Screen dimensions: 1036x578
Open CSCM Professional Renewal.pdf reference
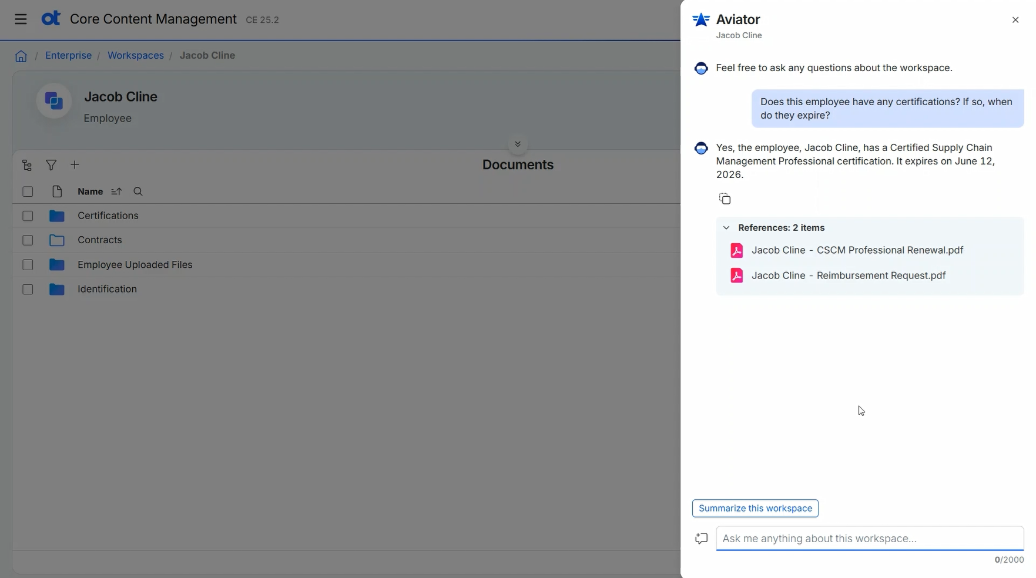pyautogui.click(x=857, y=250)
